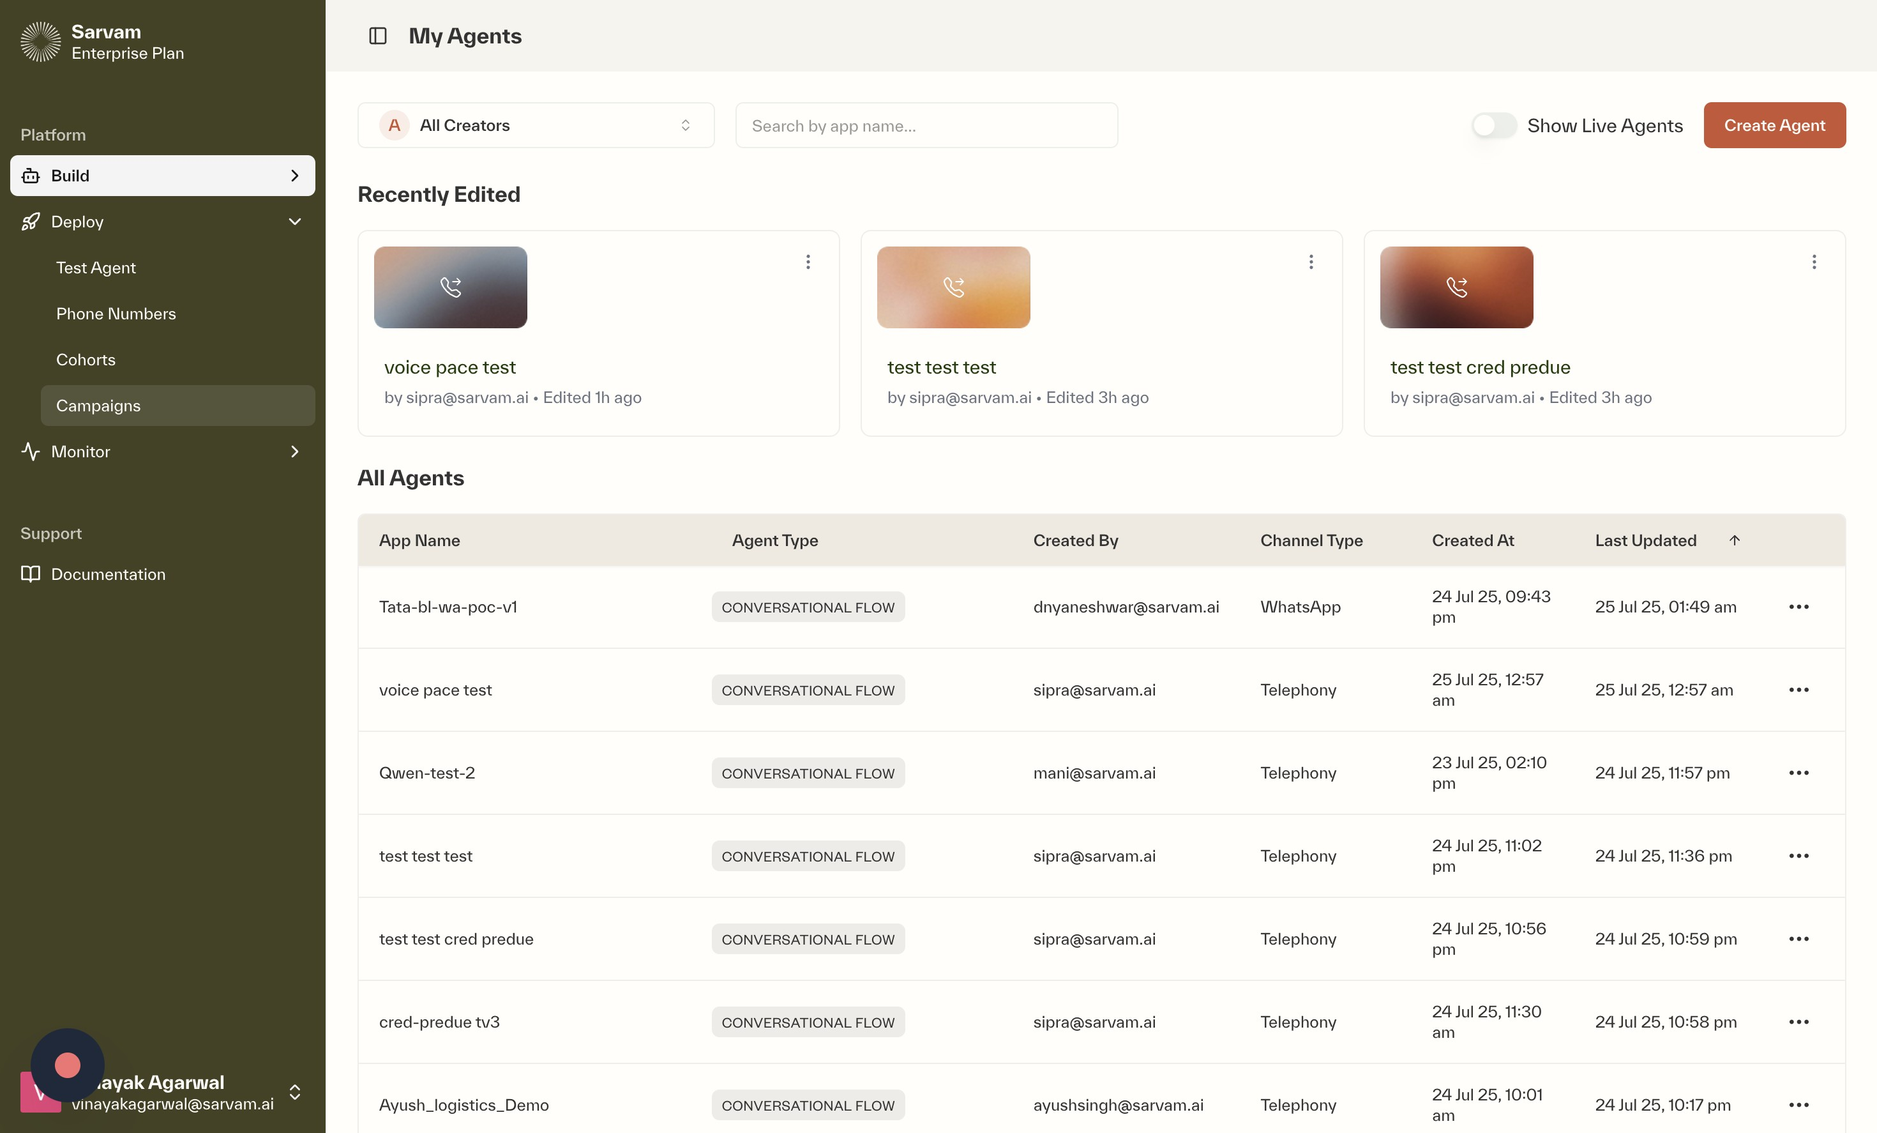Click test test test orange thumbnail
Viewport: 1877px width, 1133px height.
click(953, 287)
